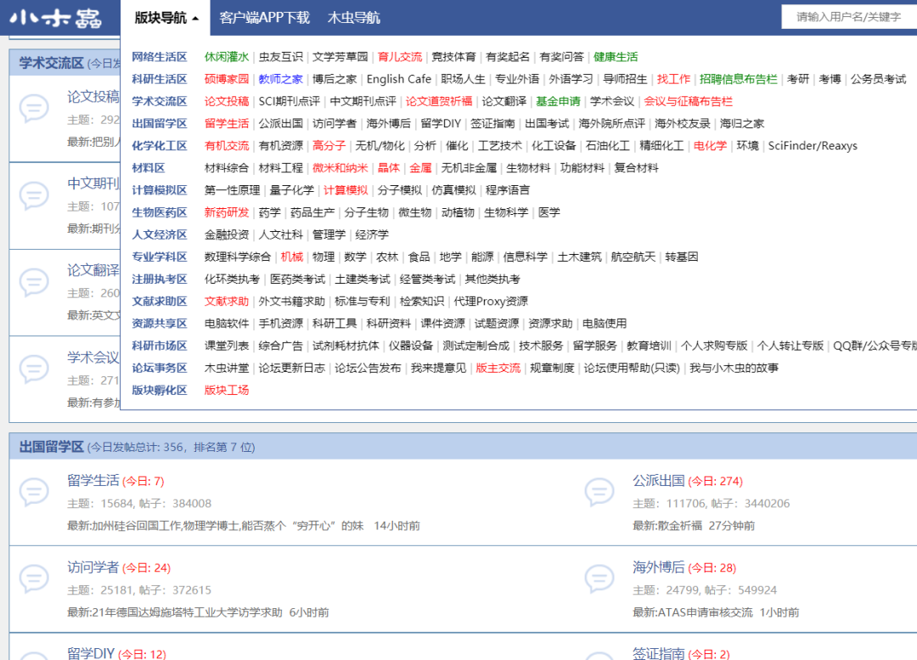
Task: Open the 金融投资 board
Action: [227, 234]
